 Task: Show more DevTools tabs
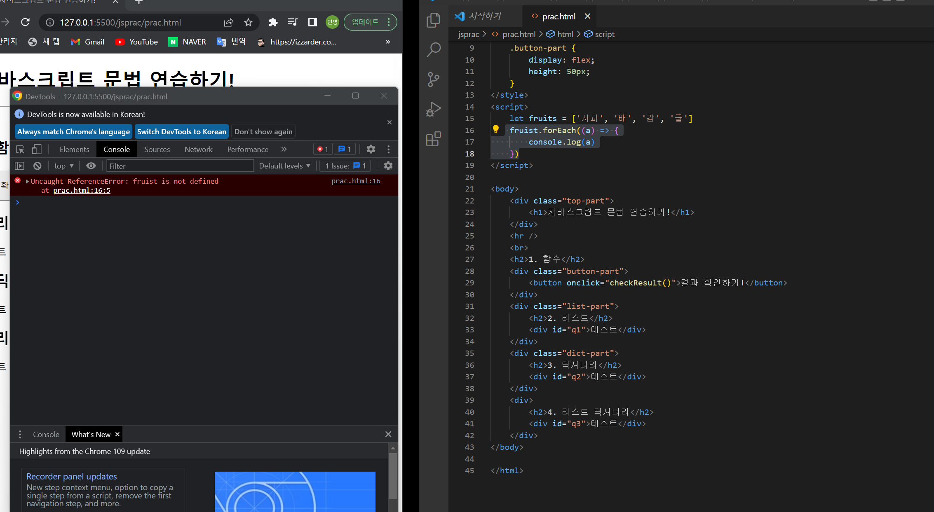click(x=284, y=149)
